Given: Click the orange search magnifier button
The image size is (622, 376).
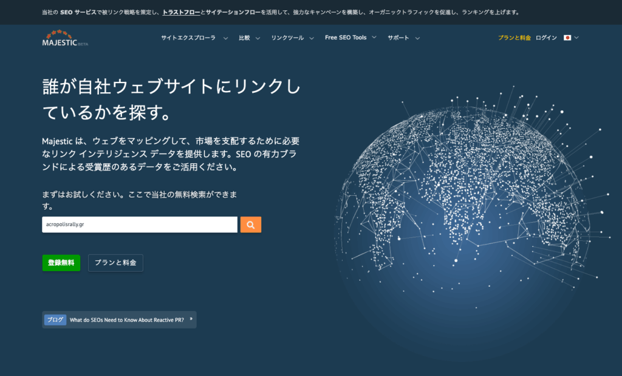Looking at the screenshot, I should 251,224.
